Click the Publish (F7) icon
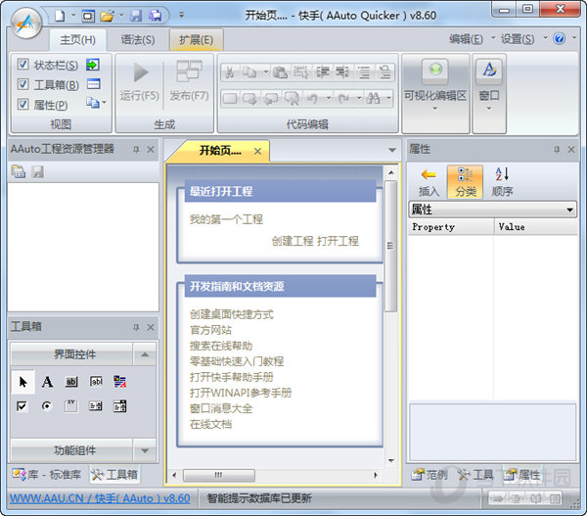 (189, 70)
